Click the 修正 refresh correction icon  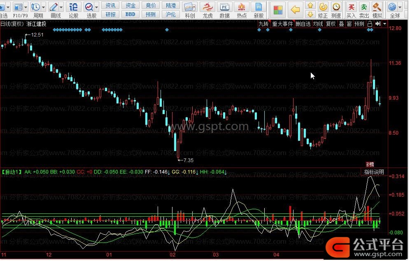click(x=323, y=7)
